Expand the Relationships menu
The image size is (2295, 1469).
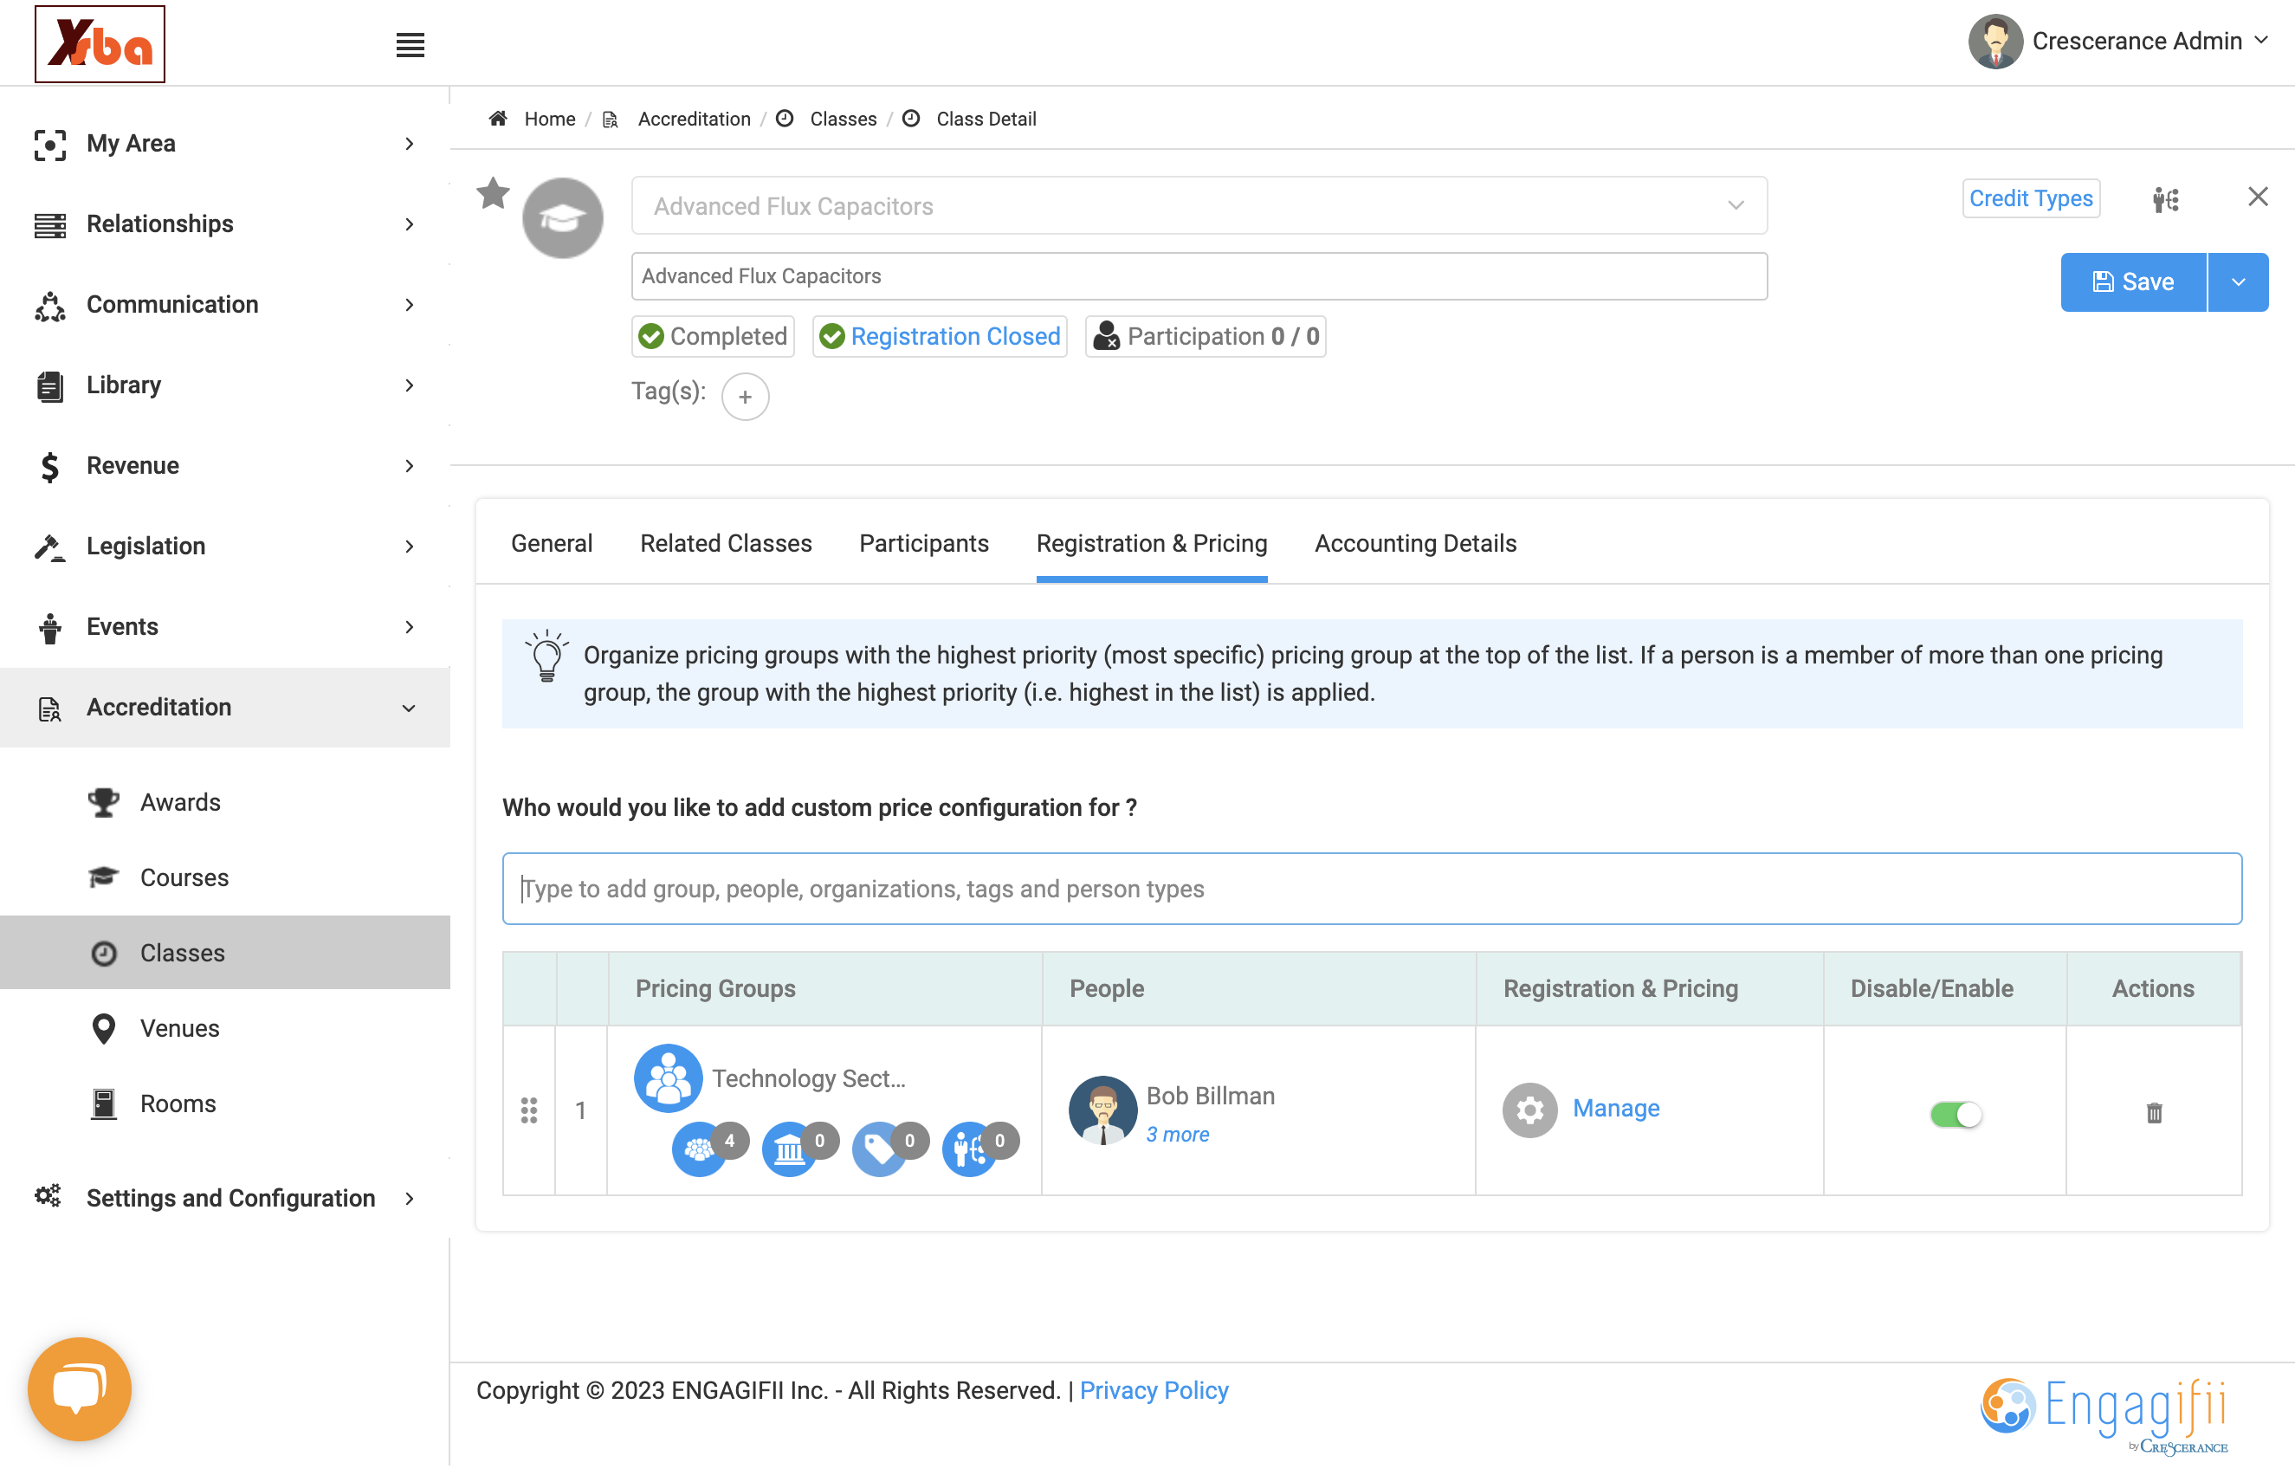tap(225, 224)
